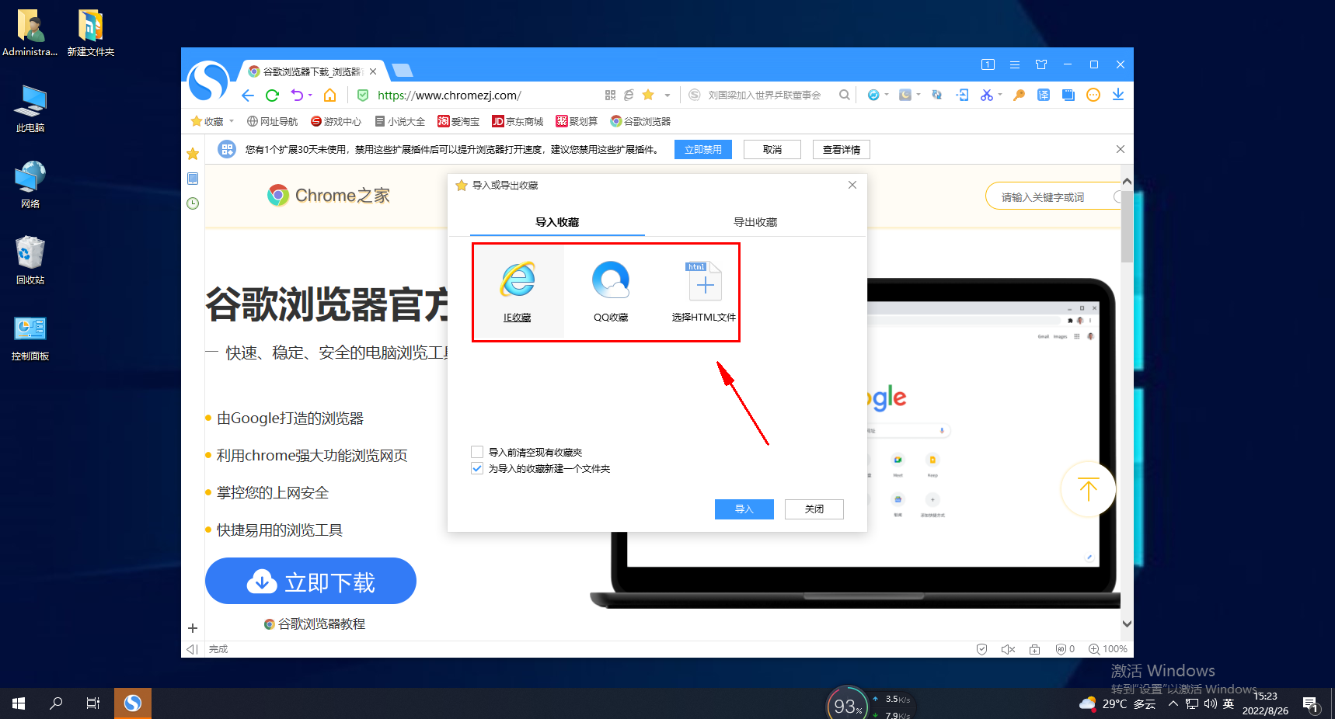Viewport: 1335px width, 719px height.
Task: Collapse the sidebar with bottom-left toggle
Action: [x=192, y=649]
